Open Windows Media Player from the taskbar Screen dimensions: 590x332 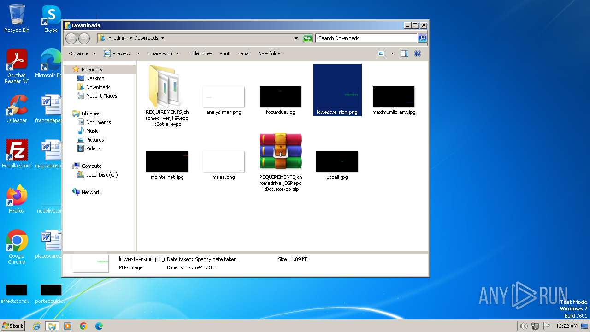(x=68, y=326)
